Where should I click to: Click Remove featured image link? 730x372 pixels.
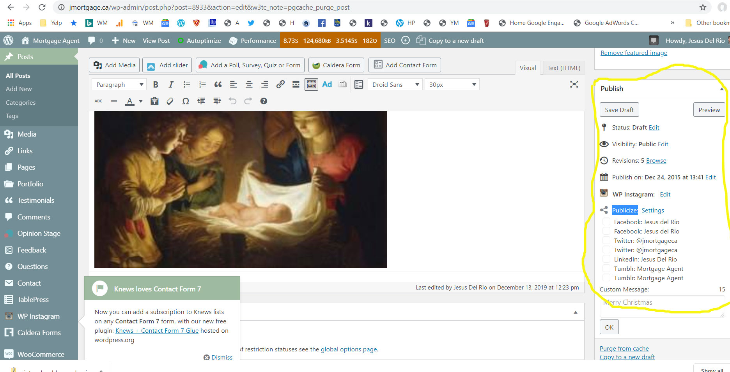(634, 53)
